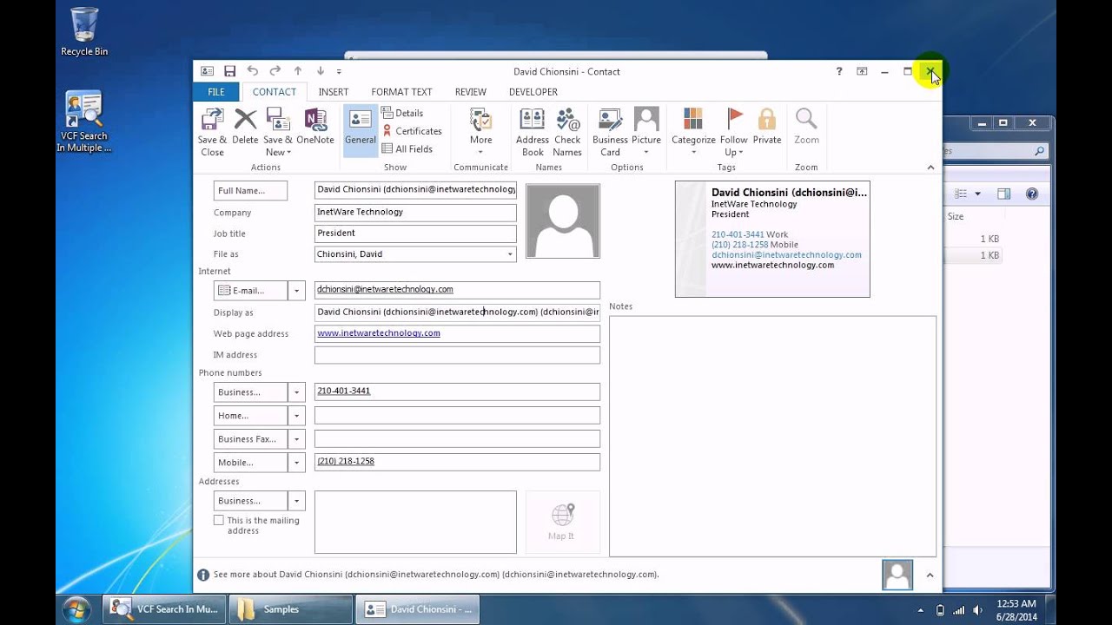
Task: Go to Next Item with down arrow
Action: 321,71
